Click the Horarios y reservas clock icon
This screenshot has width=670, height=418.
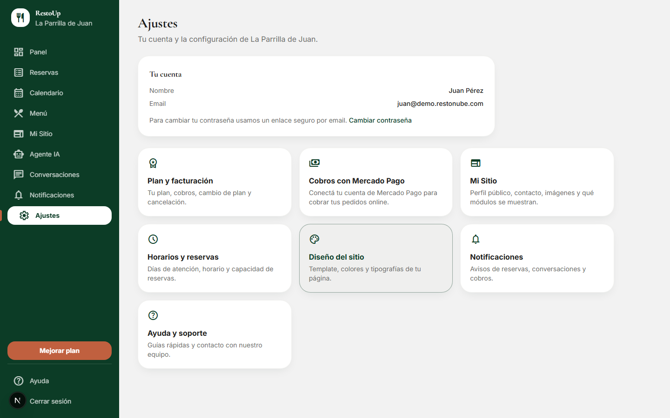click(x=153, y=239)
